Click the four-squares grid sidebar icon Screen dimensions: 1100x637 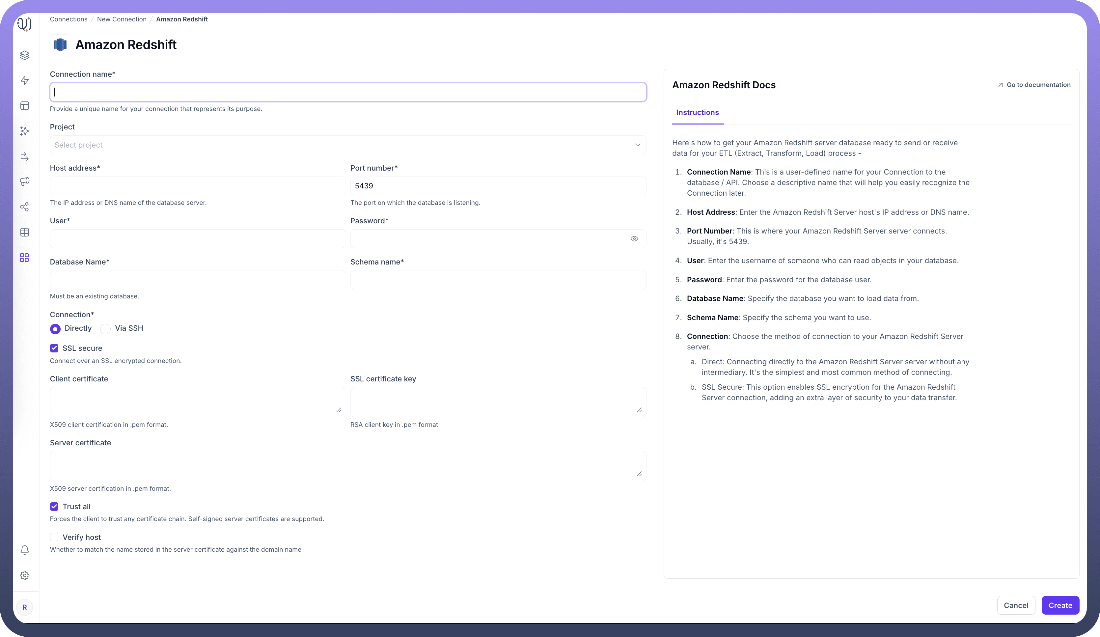tap(24, 258)
